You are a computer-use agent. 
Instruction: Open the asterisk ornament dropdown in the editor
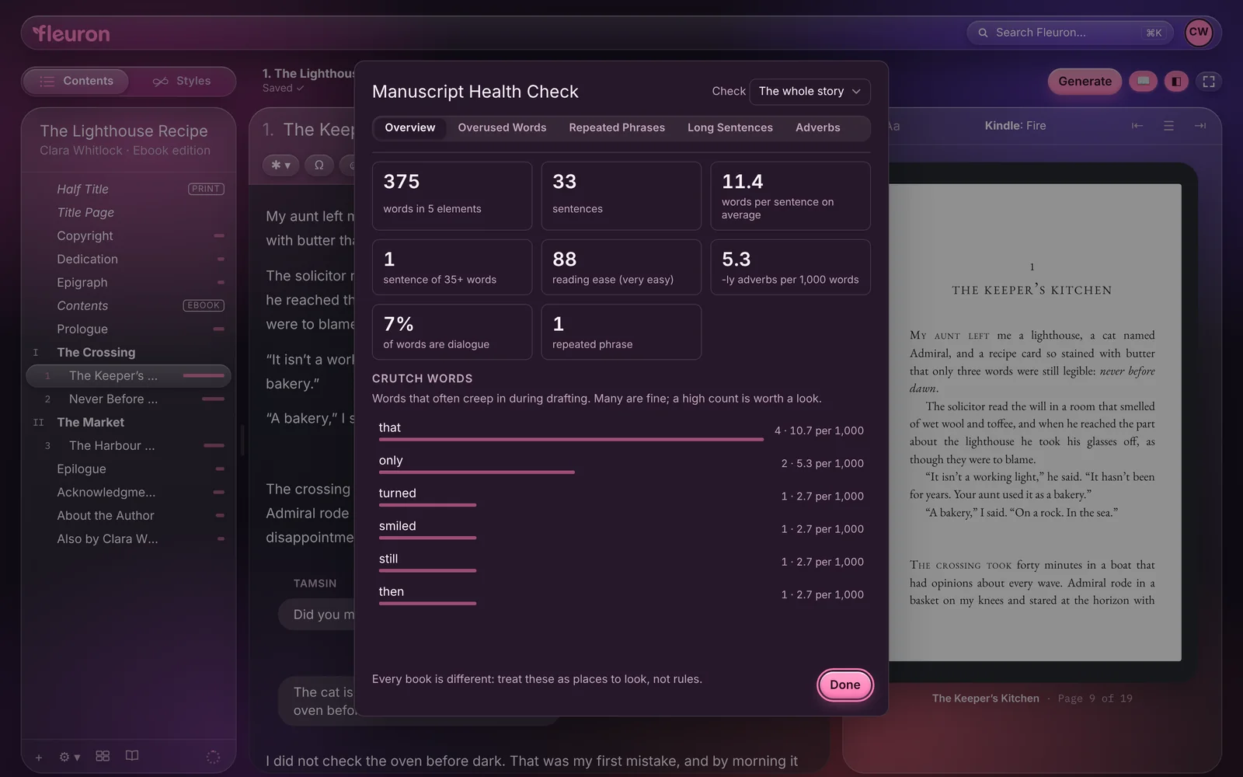(x=280, y=165)
